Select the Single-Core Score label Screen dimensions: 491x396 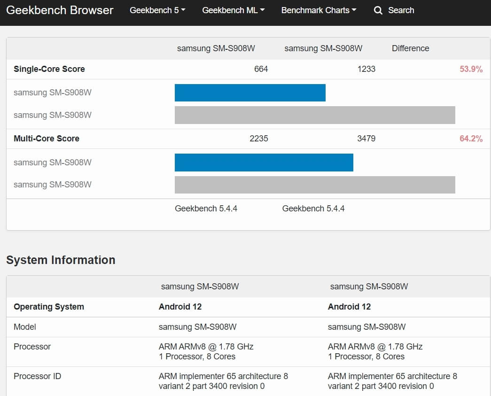click(49, 69)
